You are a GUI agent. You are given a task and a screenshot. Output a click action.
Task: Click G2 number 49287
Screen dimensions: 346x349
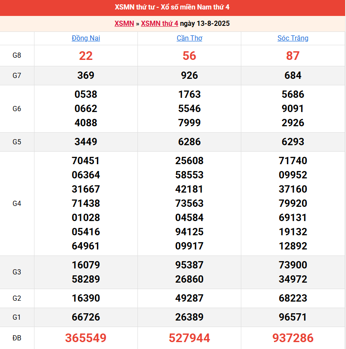pyautogui.click(x=189, y=298)
